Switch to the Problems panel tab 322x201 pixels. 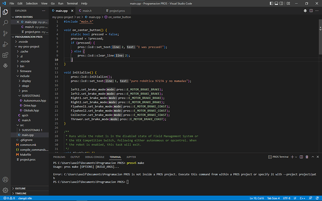tap(59, 157)
